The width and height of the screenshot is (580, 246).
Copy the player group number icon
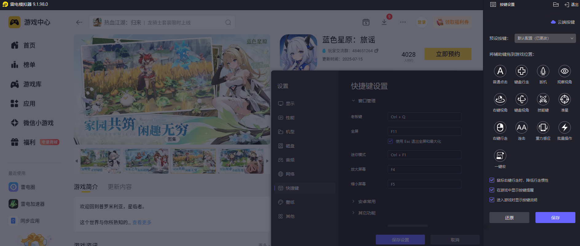(376, 51)
